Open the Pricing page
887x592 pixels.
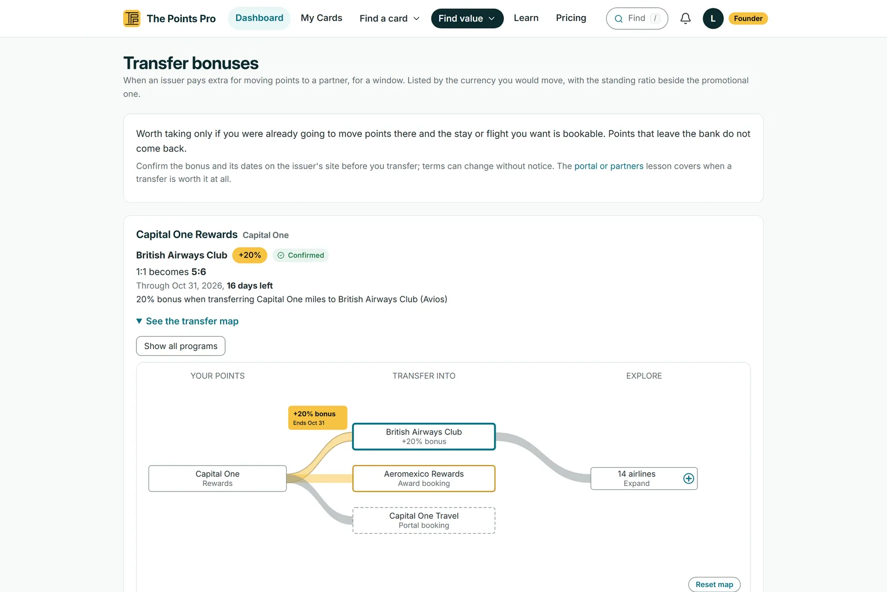click(x=571, y=18)
